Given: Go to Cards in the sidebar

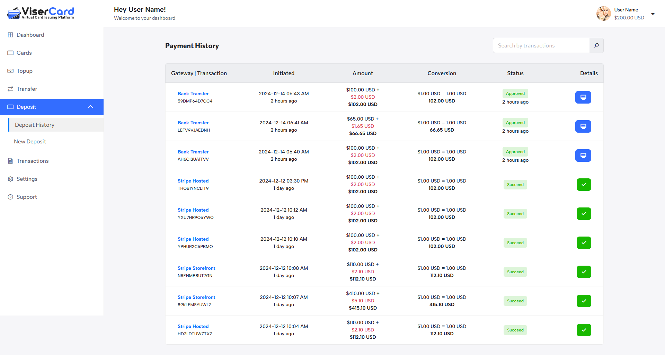Looking at the screenshot, I should point(24,53).
